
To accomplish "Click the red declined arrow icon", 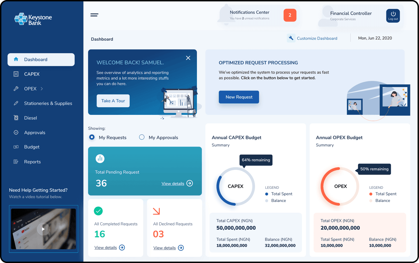I will pos(156,211).
